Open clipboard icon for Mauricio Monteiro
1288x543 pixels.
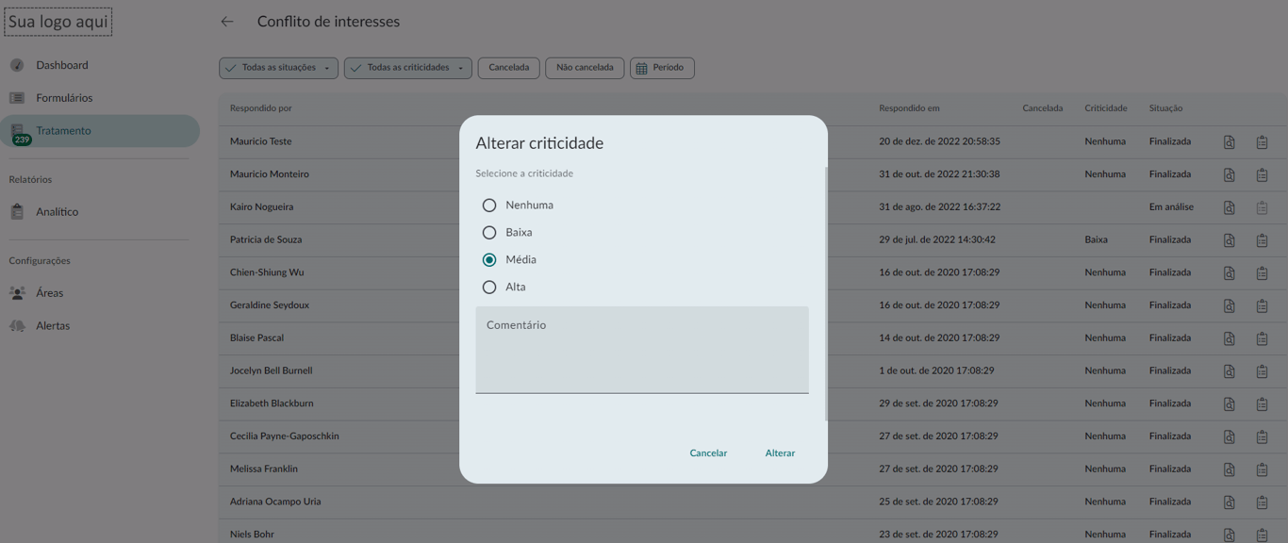(x=1262, y=175)
